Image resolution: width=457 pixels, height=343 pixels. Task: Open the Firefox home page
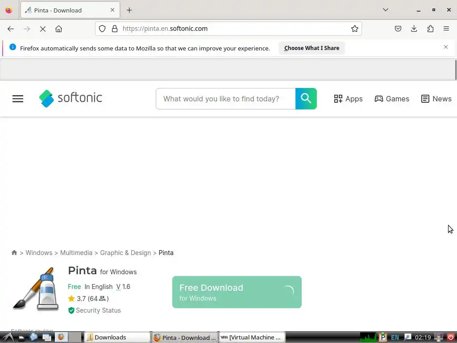tap(59, 29)
